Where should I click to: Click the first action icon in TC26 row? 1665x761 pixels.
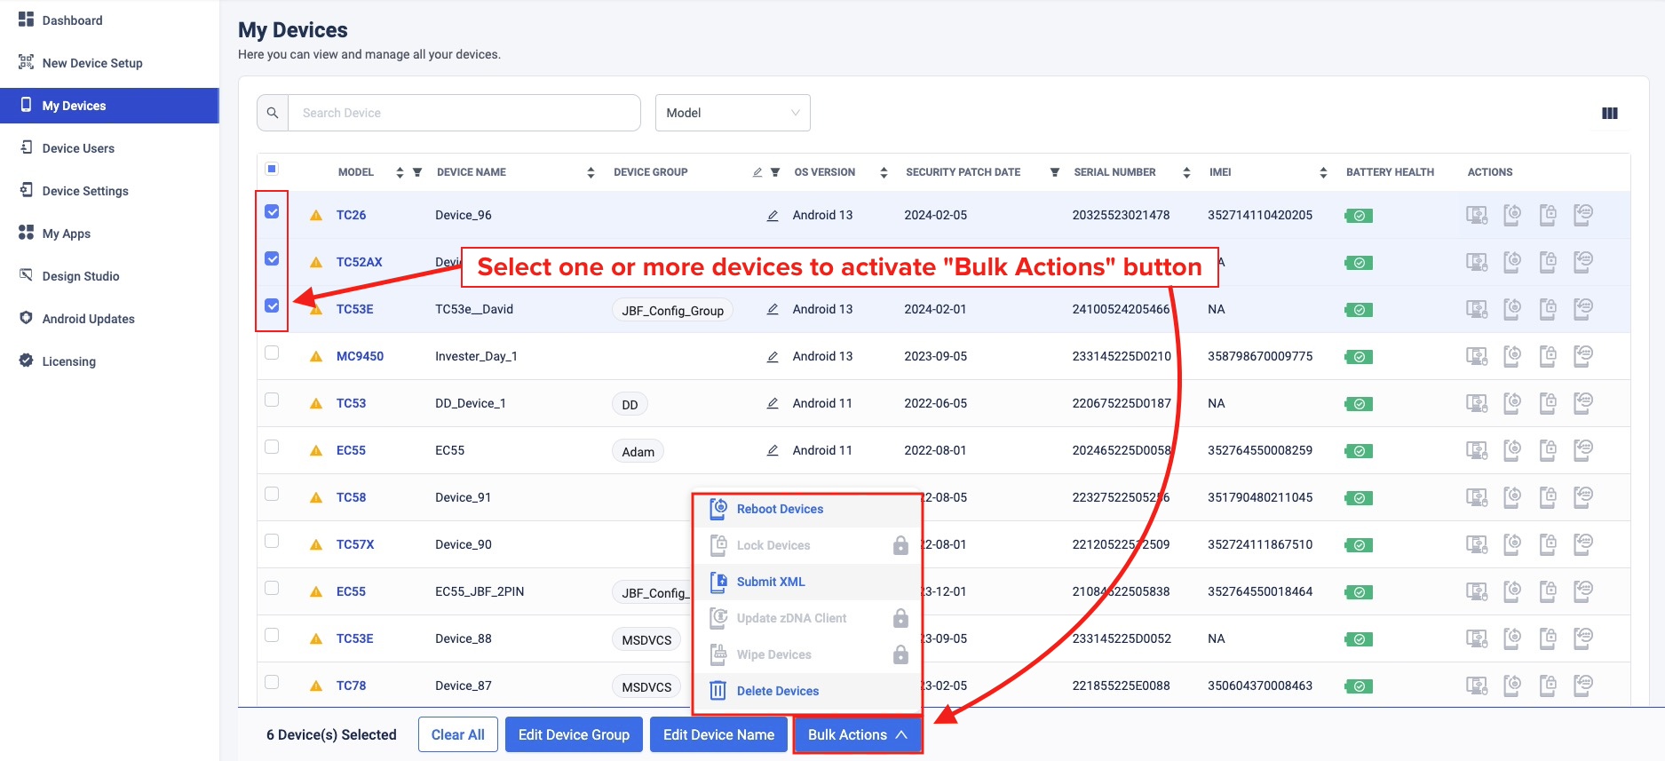tap(1476, 216)
